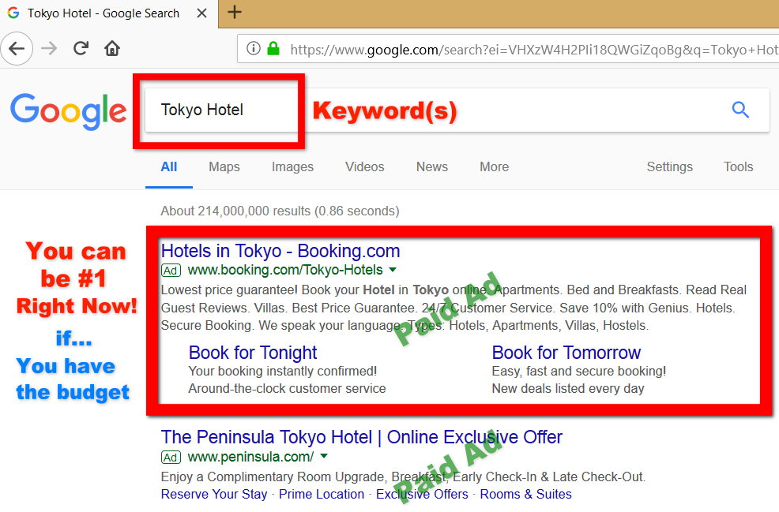
Task: Click the page information icon
Action: pos(252,49)
